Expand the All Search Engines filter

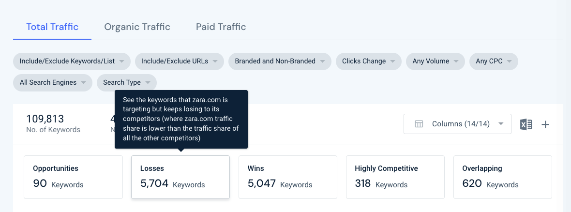tap(53, 82)
